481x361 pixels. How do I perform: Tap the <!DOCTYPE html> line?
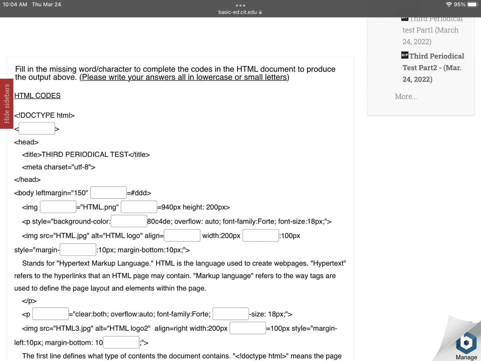[44, 115]
